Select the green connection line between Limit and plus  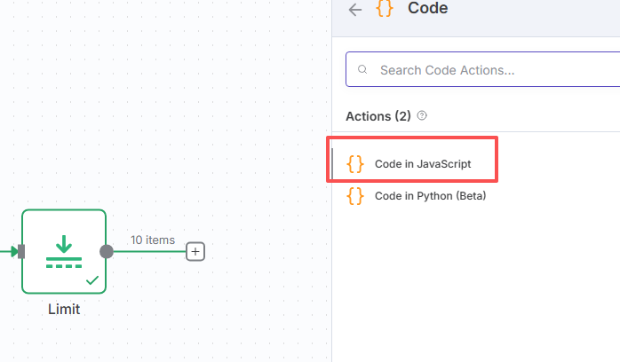(x=150, y=251)
